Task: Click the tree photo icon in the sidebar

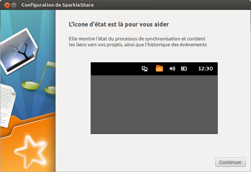Action: pyautogui.click(x=19, y=51)
